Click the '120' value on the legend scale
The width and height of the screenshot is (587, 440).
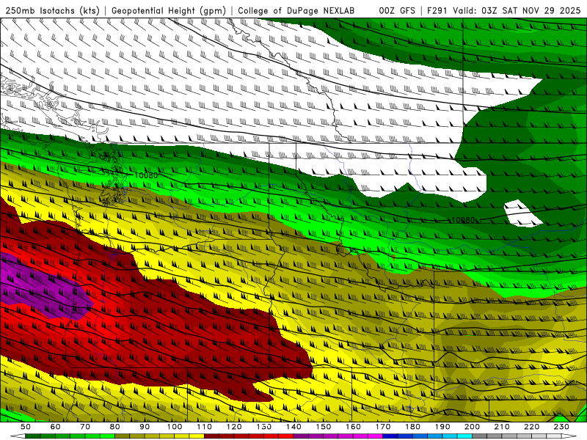(234, 427)
